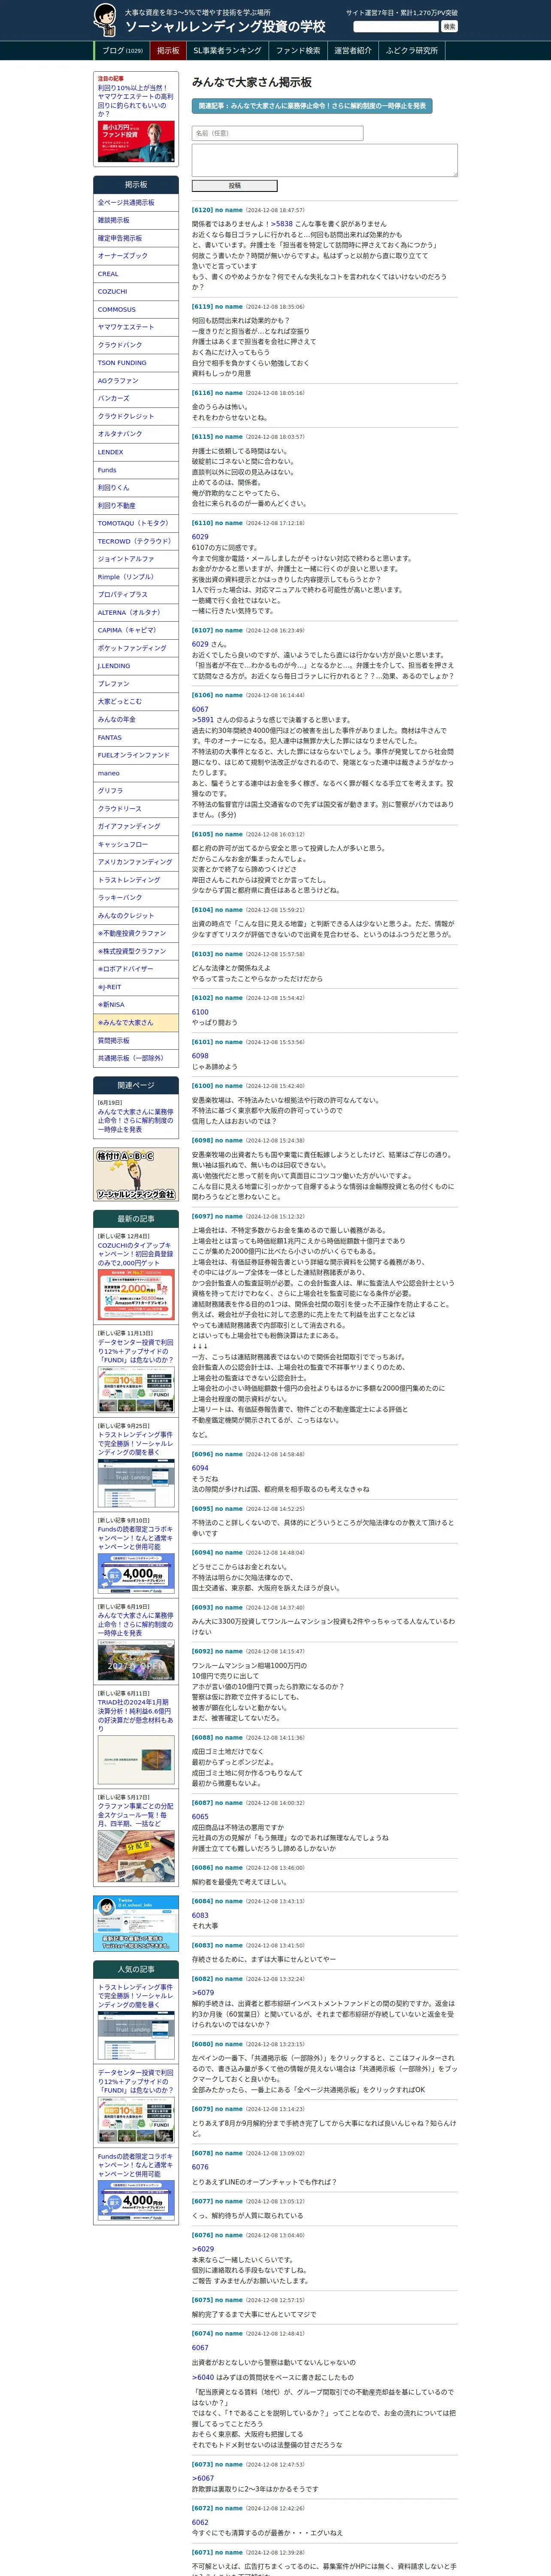The height and width of the screenshot is (2576, 551).
Task: Open the ブログ (1029) tab
Action: (x=122, y=50)
